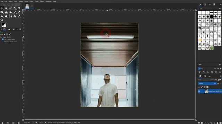Select the Zoom magnifier tool
The height and width of the screenshot is (124, 222).
(2, 20)
